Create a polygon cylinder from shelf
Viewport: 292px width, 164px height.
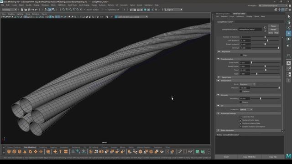[x=20, y=152]
